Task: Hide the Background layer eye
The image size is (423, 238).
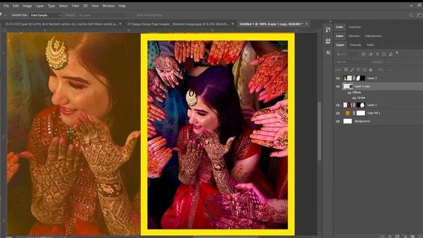Action: (x=338, y=122)
